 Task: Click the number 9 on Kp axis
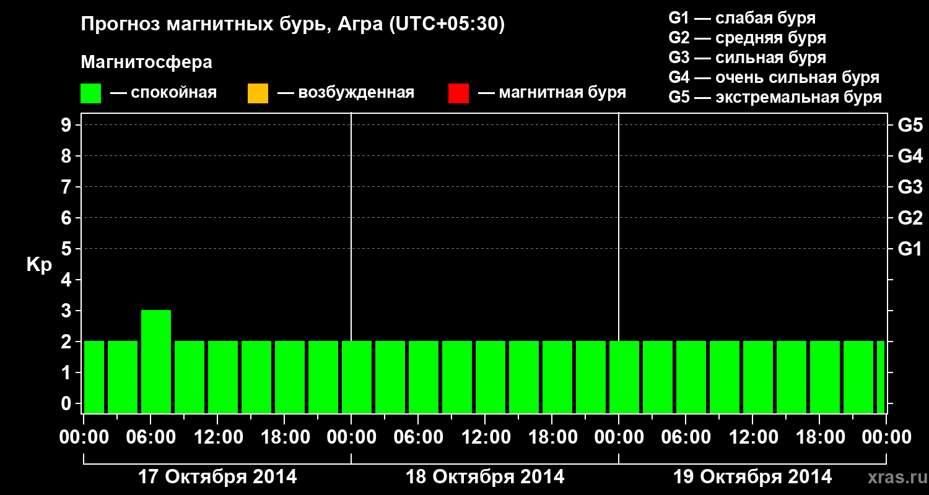(67, 125)
